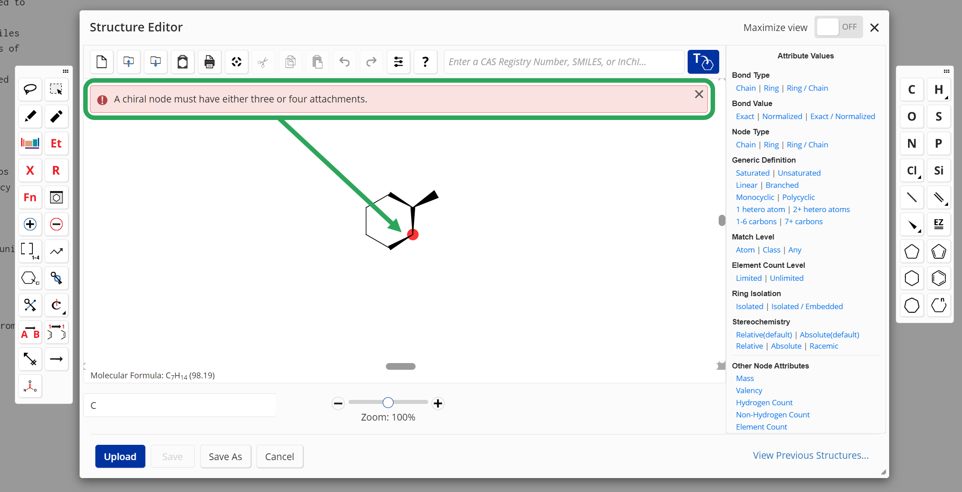
Task: Select the R-group tool
Action: pyautogui.click(x=56, y=170)
